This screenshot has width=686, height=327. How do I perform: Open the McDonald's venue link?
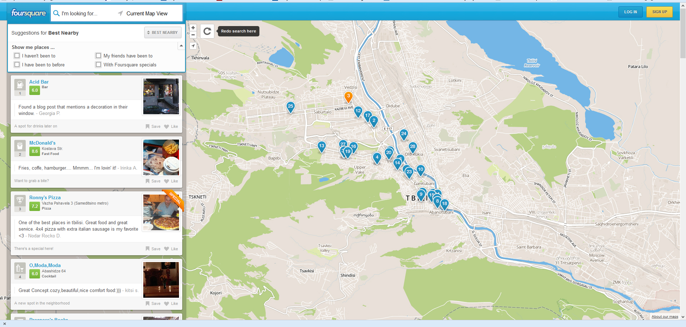coord(43,143)
